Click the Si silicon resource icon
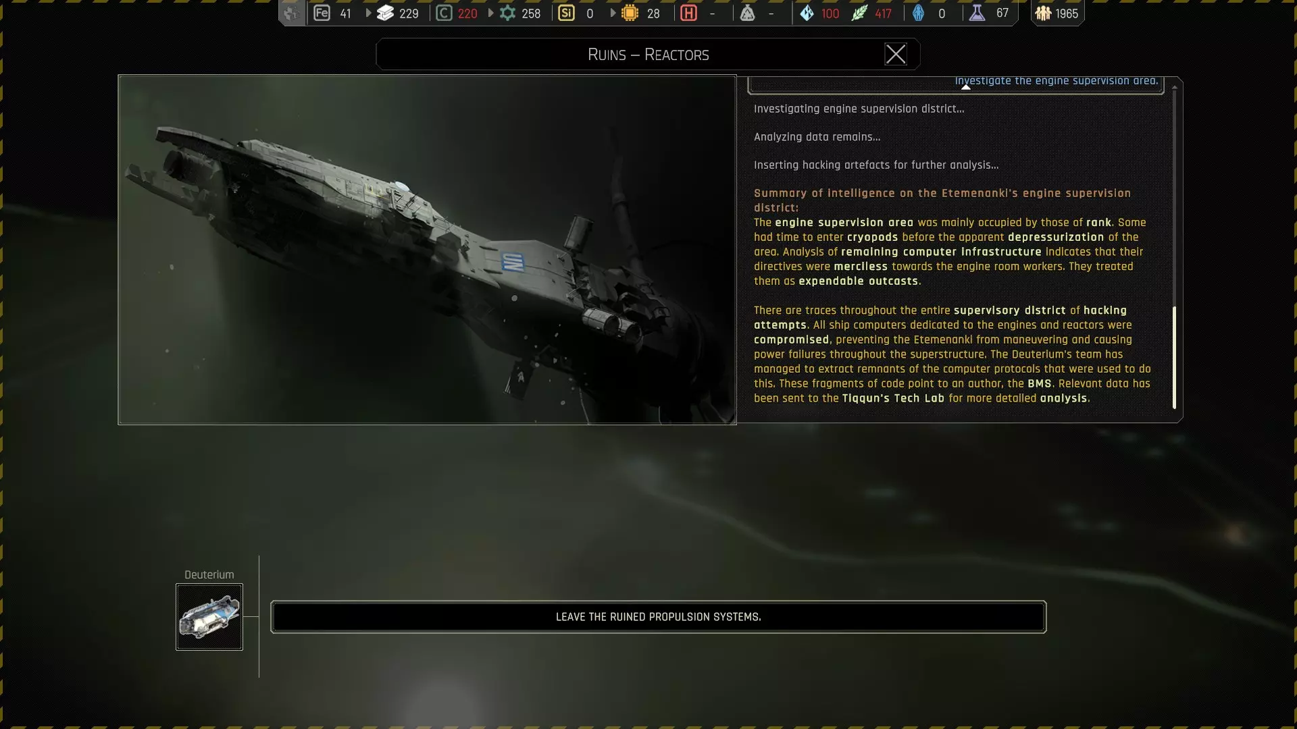 [x=566, y=13]
